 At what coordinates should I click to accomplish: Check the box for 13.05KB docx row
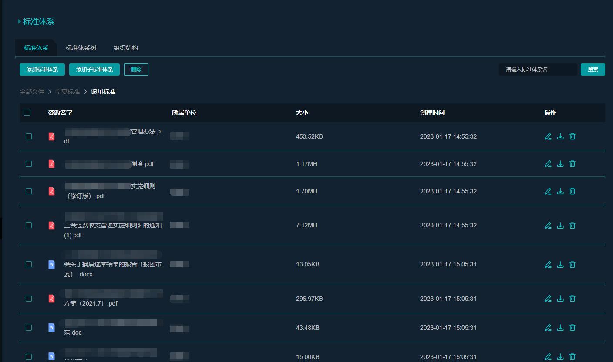pos(29,264)
